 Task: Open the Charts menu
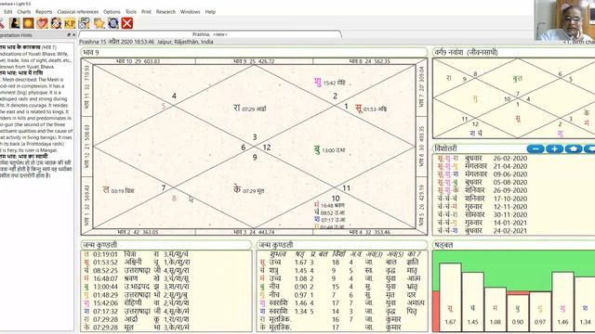tap(24, 12)
